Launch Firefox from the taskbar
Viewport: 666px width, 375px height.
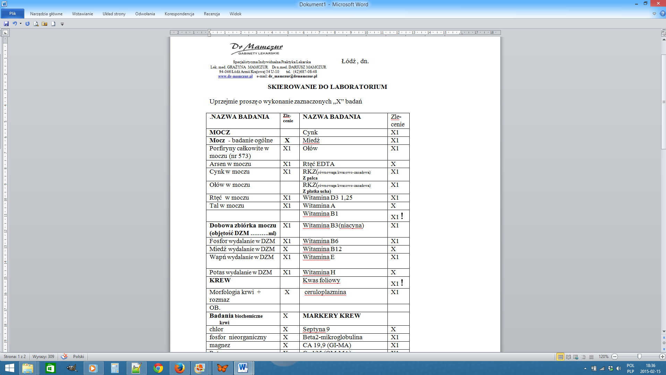[x=179, y=368]
